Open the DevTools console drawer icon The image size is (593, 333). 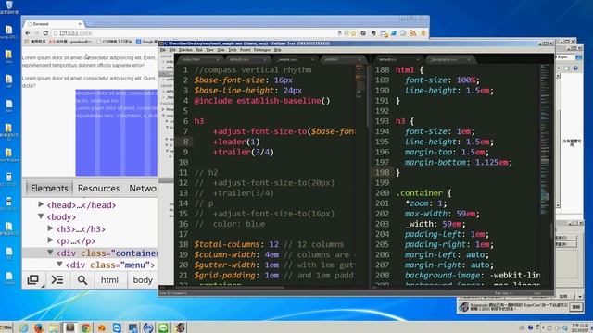pyautogui.click(x=57, y=279)
